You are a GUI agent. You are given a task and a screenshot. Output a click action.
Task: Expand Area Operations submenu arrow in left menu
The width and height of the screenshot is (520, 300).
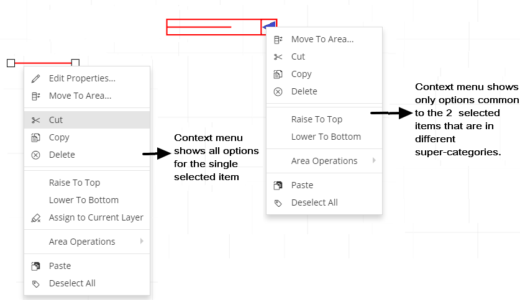pyautogui.click(x=142, y=241)
